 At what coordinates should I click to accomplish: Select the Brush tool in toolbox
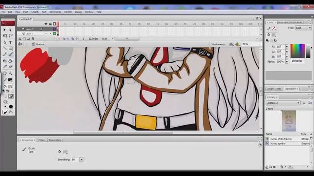(x=11, y=54)
